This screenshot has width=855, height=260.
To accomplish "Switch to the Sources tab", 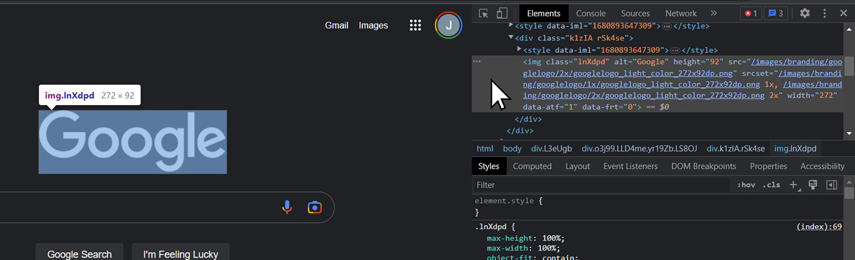I will [x=635, y=13].
